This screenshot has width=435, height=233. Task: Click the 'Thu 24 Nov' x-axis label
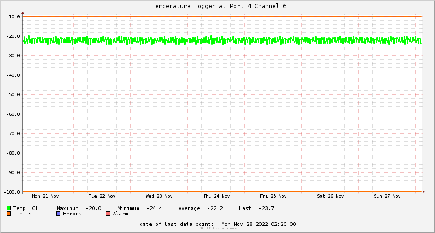tap(216, 196)
